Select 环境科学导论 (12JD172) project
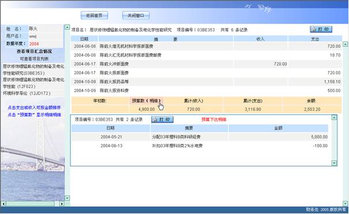Screen dimensions: 349x214 pos(27,93)
